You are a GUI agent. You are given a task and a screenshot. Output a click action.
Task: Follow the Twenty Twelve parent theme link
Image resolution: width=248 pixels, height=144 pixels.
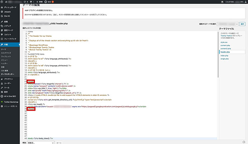[x=226, y=36]
